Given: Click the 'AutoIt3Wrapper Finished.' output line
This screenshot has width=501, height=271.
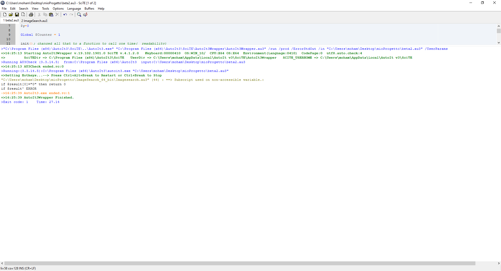Looking at the screenshot, I should tap(37, 97).
